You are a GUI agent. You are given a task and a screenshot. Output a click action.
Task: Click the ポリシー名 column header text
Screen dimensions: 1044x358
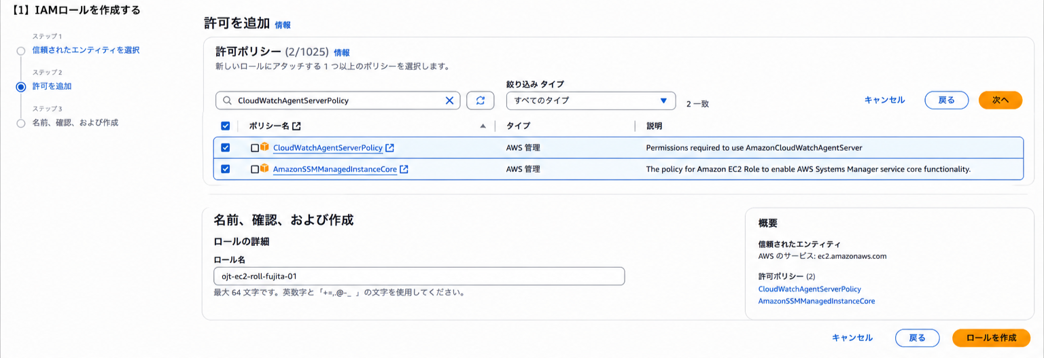click(x=269, y=126)
